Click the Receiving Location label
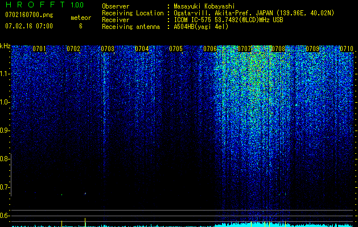The width and height of the screenshot is (358, 227). (x=133, y=13)
